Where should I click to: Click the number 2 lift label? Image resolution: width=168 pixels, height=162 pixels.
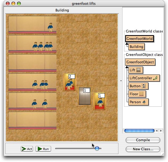point(72,76)
